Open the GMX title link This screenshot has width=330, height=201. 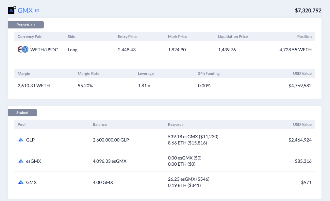(x=25, y=10)
